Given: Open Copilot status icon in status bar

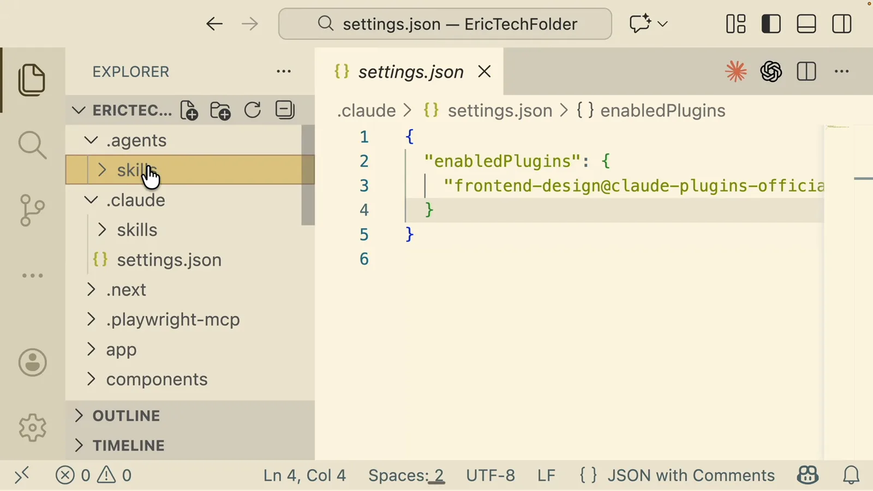Looking at the screenshot, I should (808, 475).
